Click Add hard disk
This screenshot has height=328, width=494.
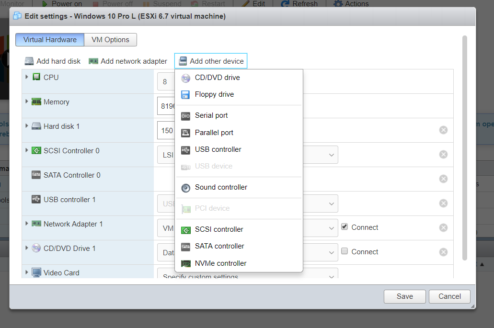[x=53, y=61]
